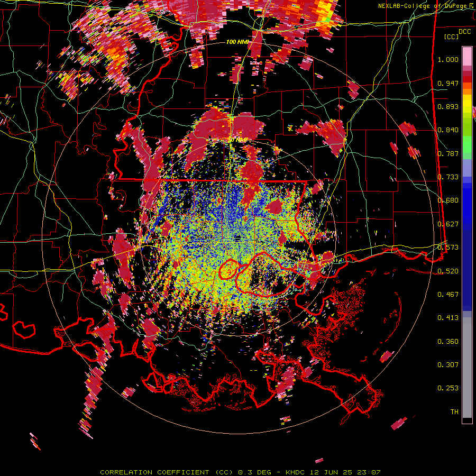Select the [CC] legend heading
Image resolution: width=476 pixels, height=476 pixels.
pos(452,36)
